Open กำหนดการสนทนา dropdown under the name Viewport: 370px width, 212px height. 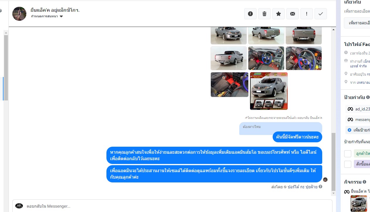pyautogui.click(x=47, y=16)
